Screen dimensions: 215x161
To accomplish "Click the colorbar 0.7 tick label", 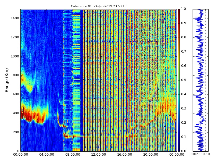I will point(184,52).
